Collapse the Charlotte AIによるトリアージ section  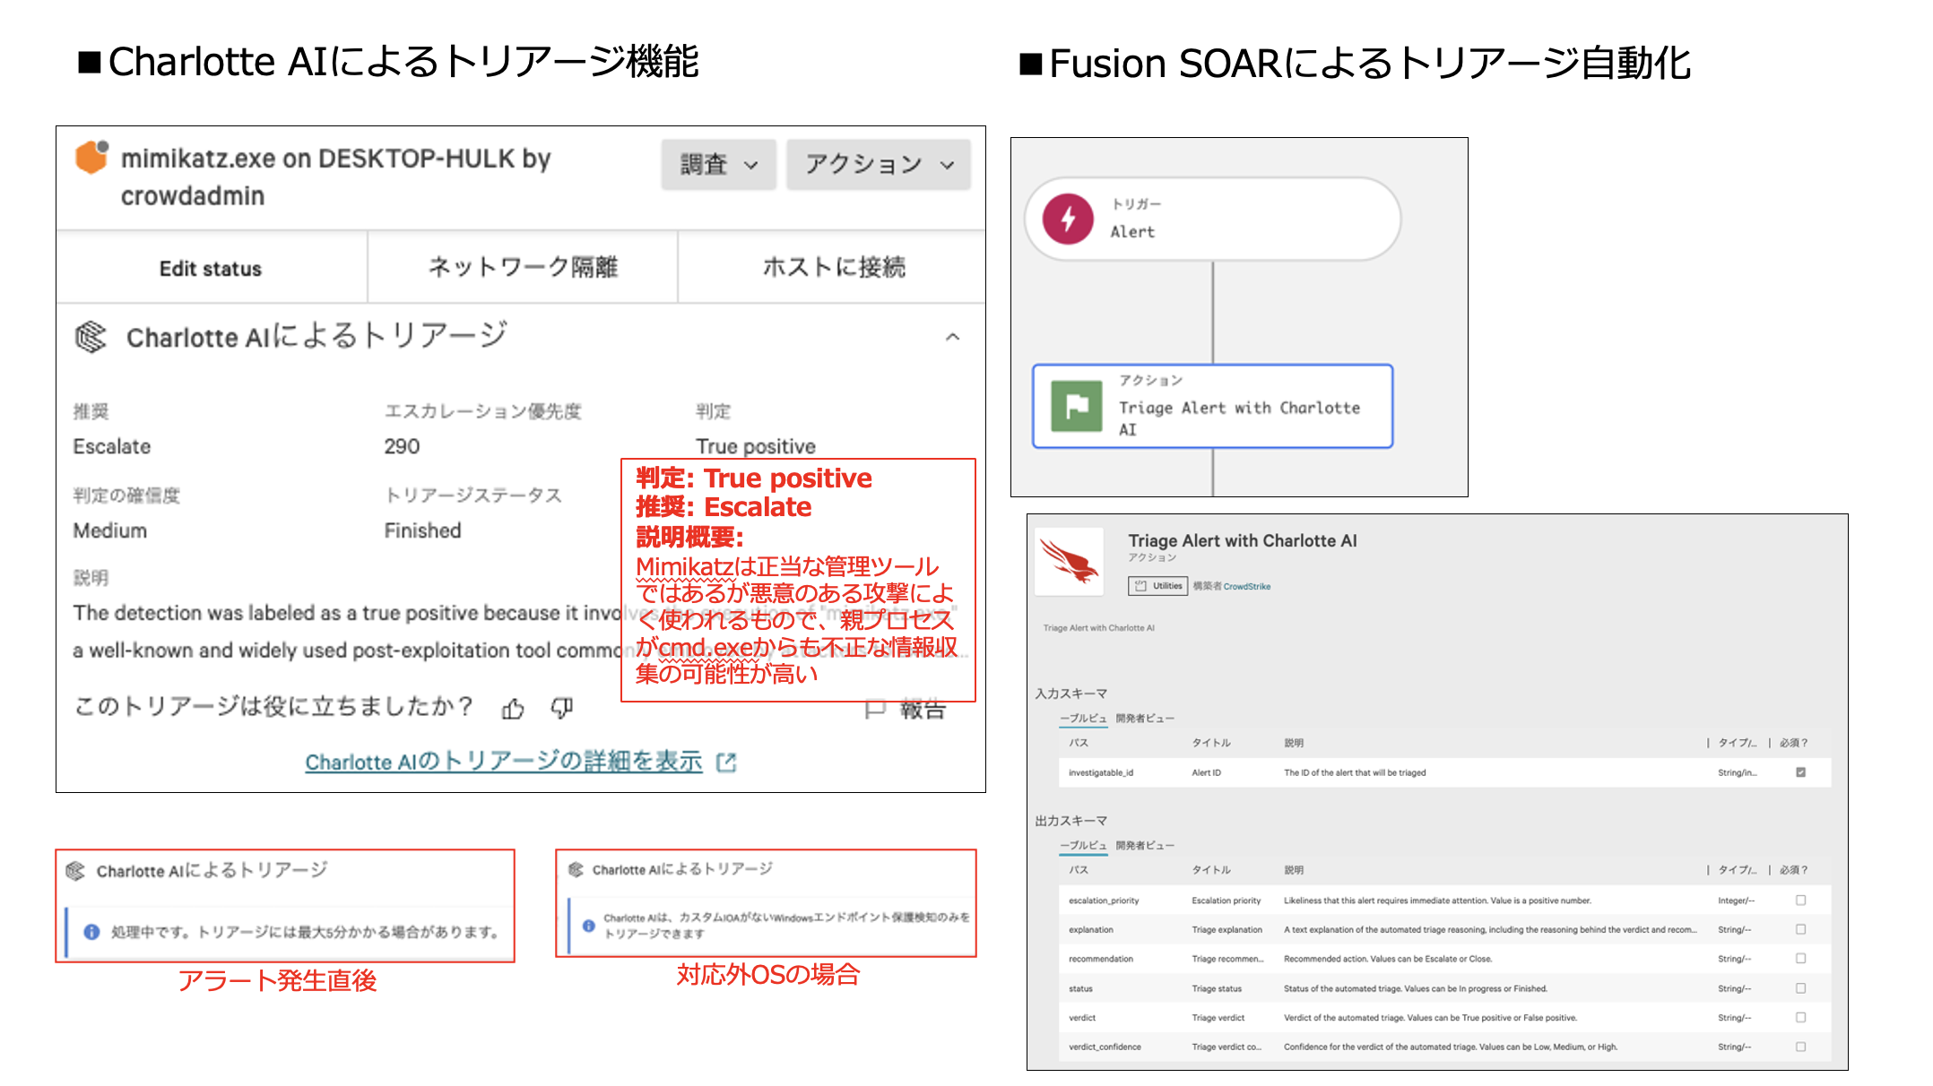coord(952,337)
